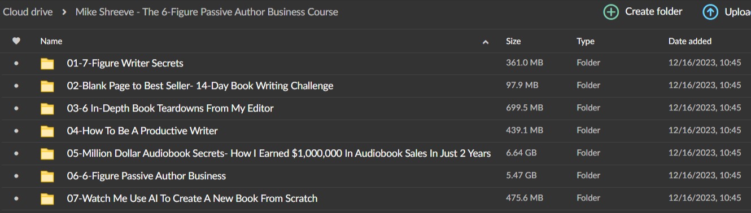Click folder icon of 06-6-Figure Passive Author Business
This screenshot has width=751, height=213.
coord(47,176)
